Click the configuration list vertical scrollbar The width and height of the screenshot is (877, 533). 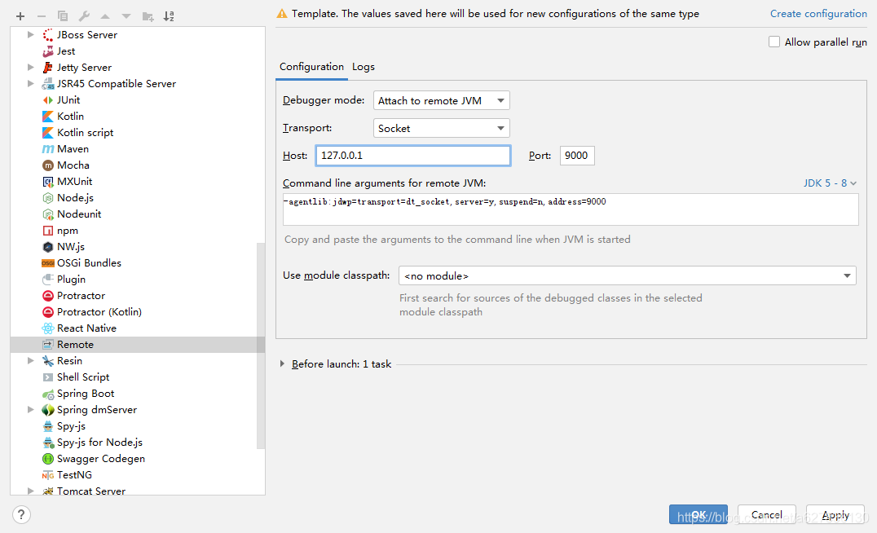click(x=261, y=346)
